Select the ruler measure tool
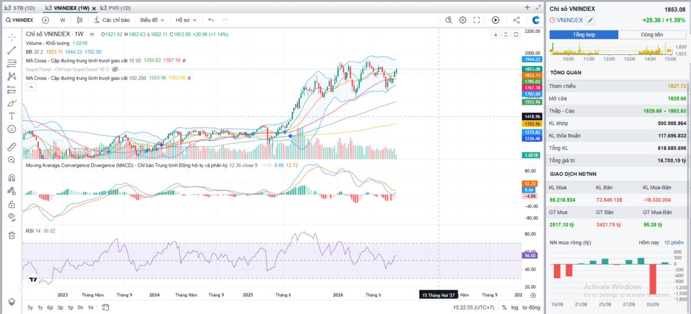 (x=12, y=147)
